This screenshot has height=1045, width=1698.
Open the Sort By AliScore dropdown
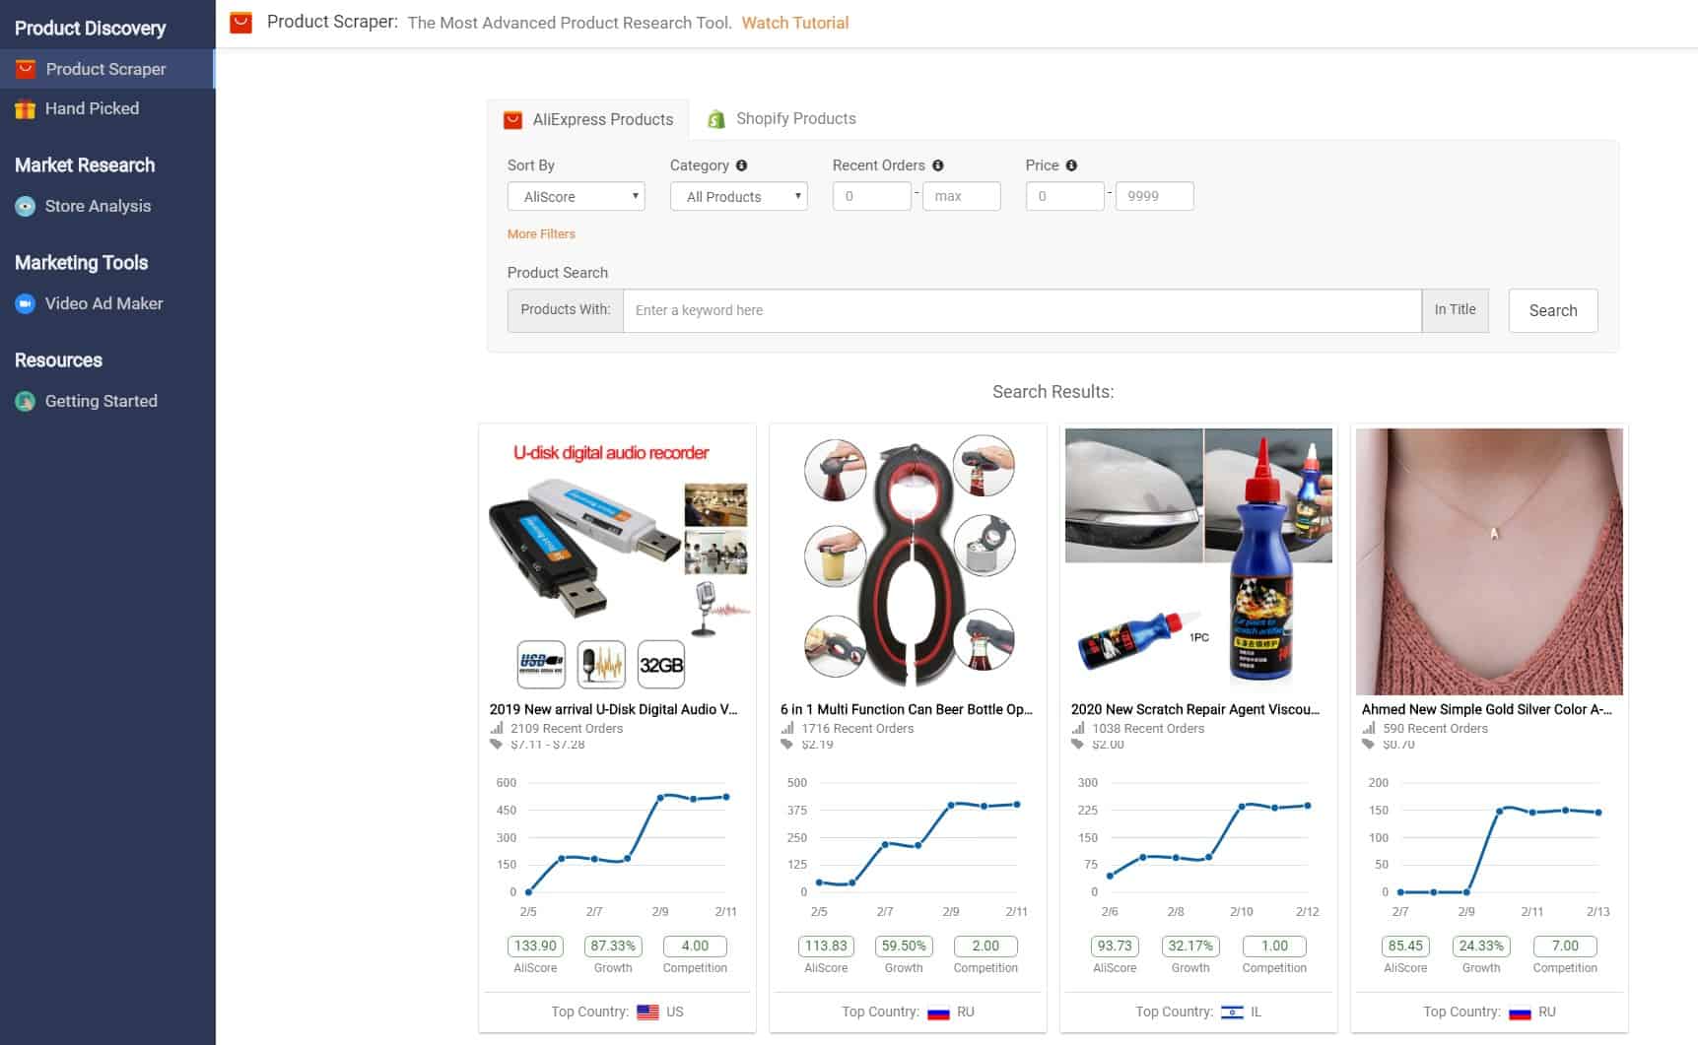coord(577,196)
